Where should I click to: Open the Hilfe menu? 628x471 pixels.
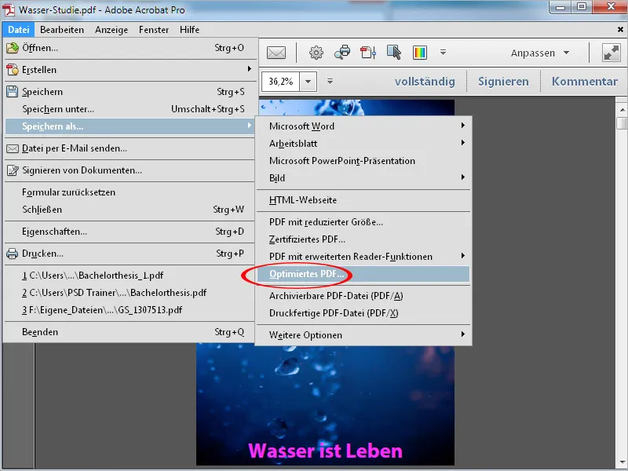point(189,30)
